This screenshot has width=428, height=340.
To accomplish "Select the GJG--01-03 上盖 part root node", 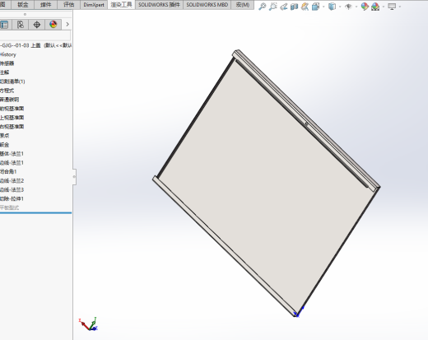I will (35, 45).
